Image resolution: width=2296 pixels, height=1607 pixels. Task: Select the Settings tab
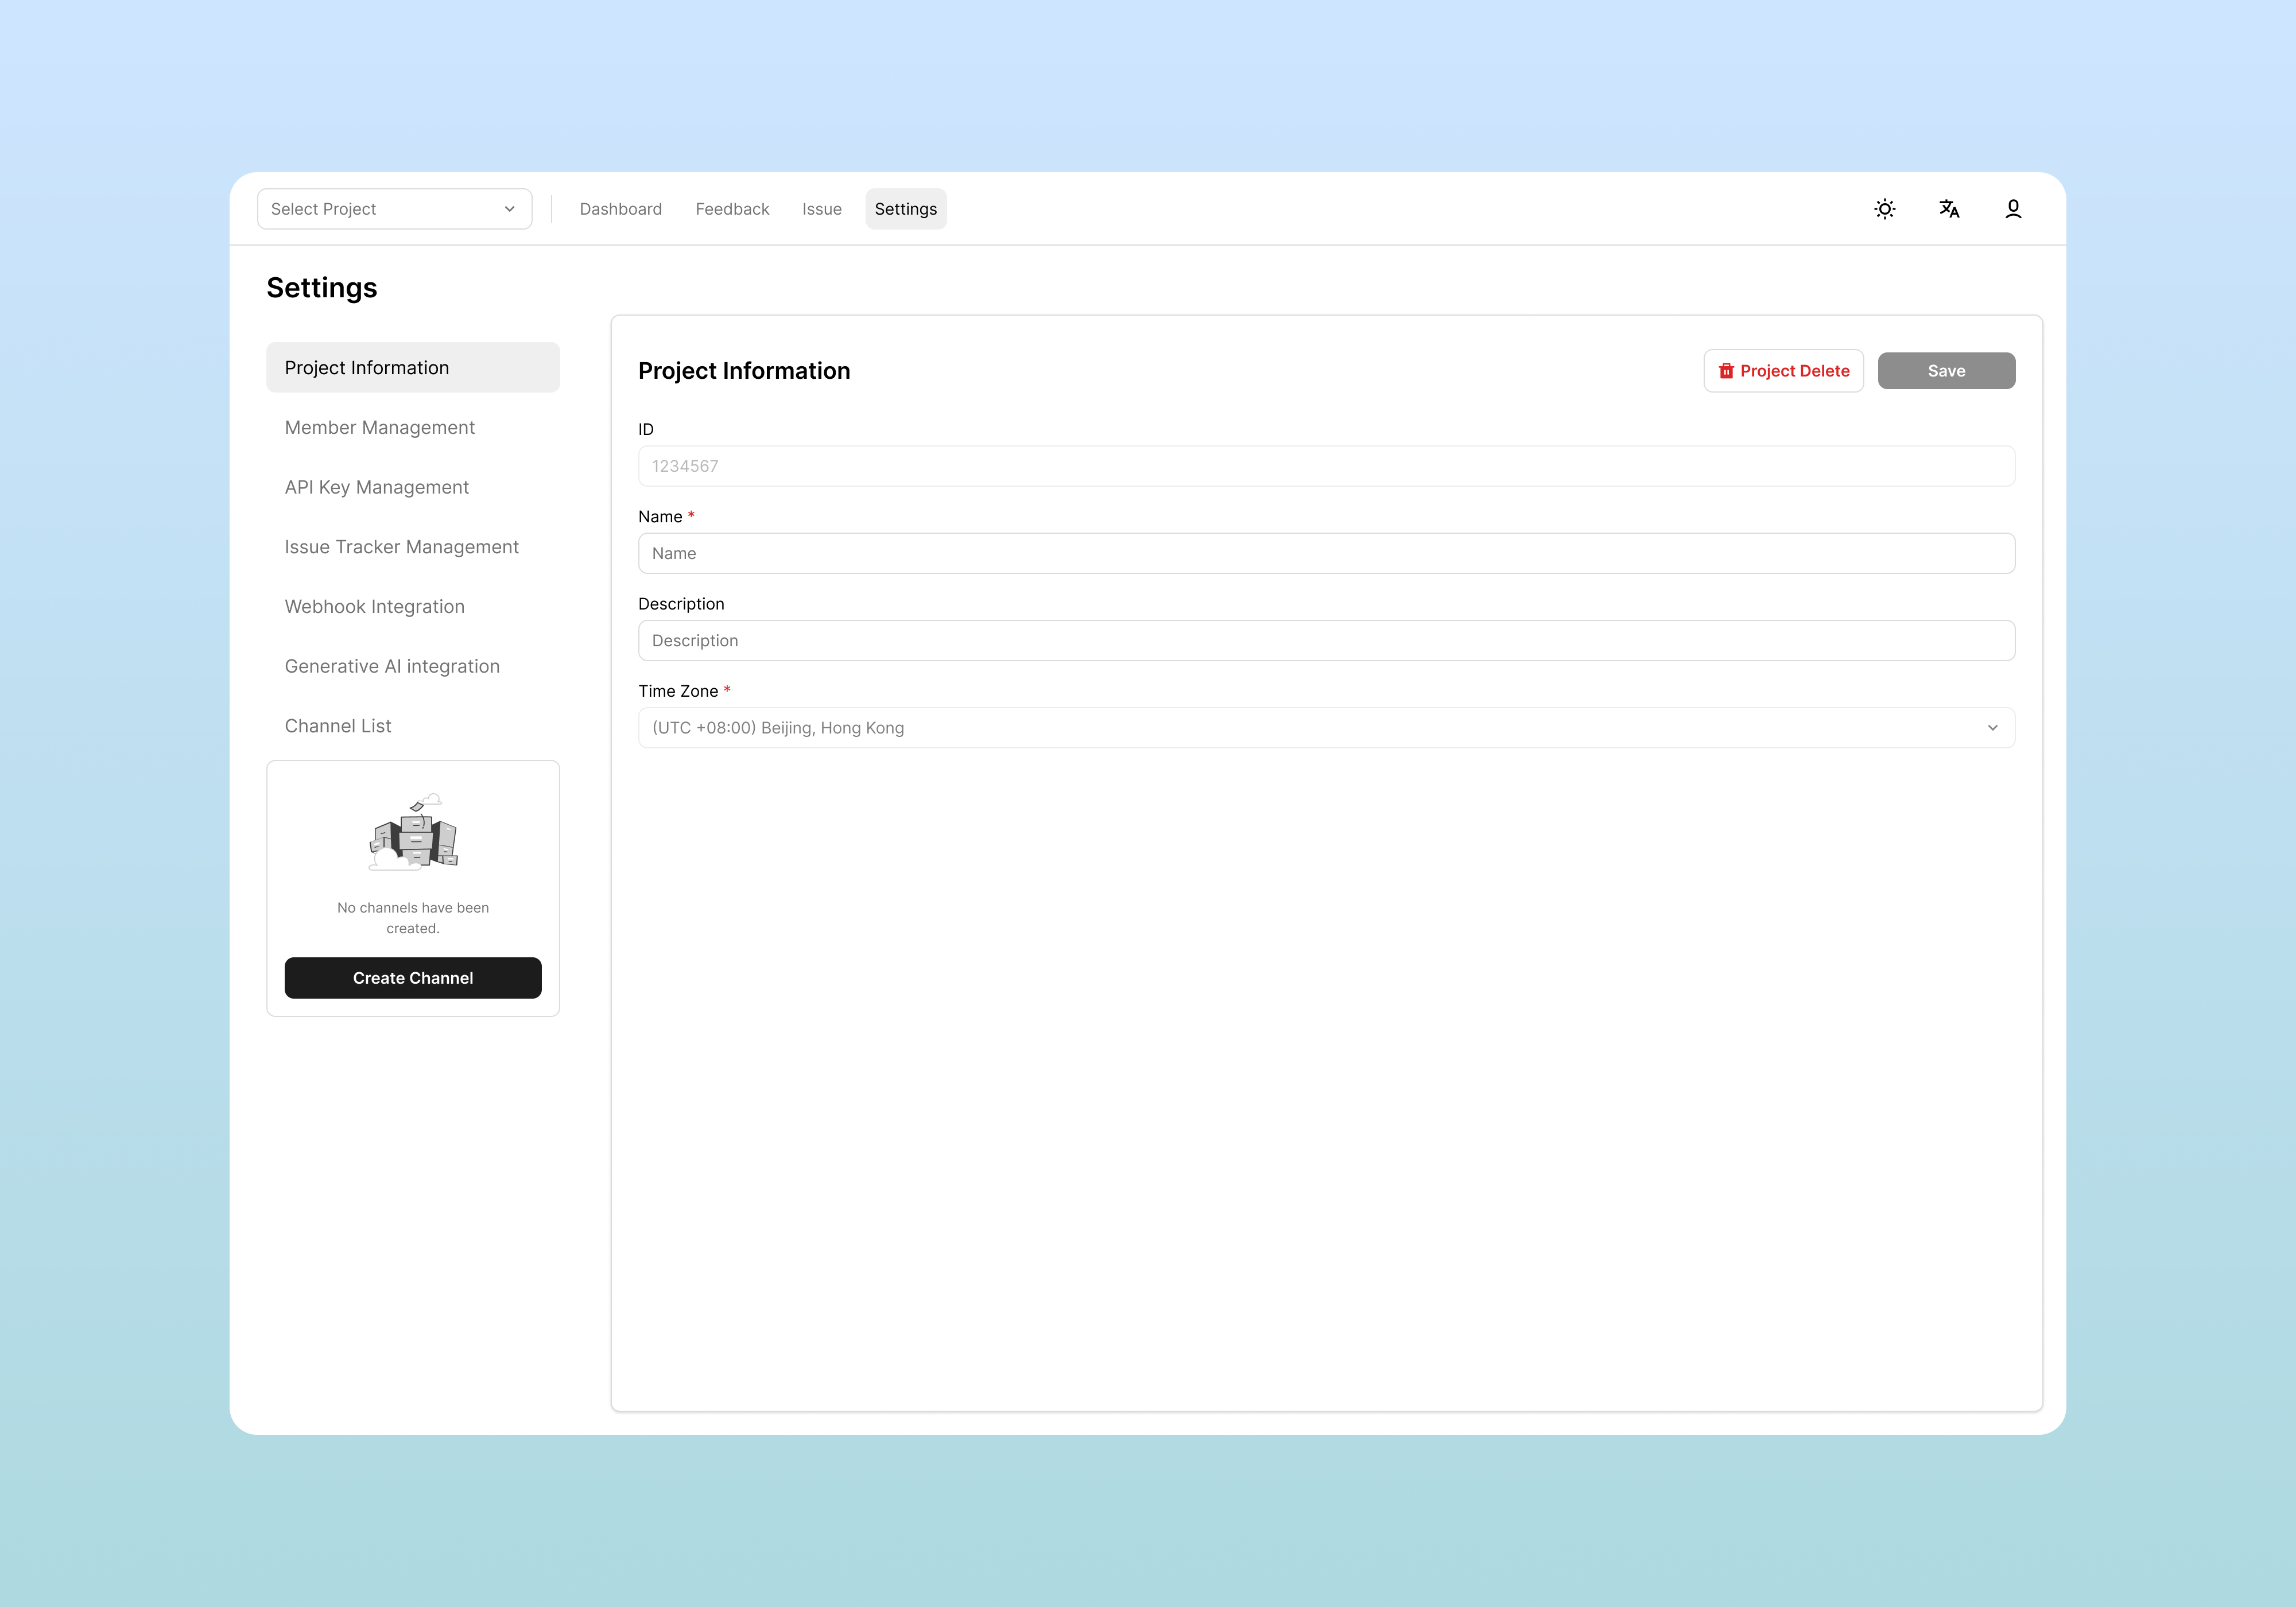(905, 209)
